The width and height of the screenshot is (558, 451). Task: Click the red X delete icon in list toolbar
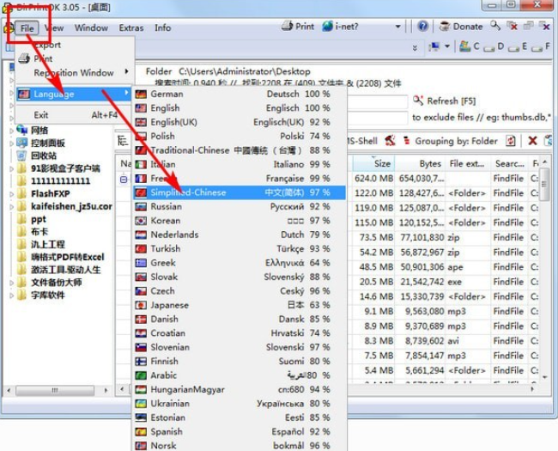point(532,141)
